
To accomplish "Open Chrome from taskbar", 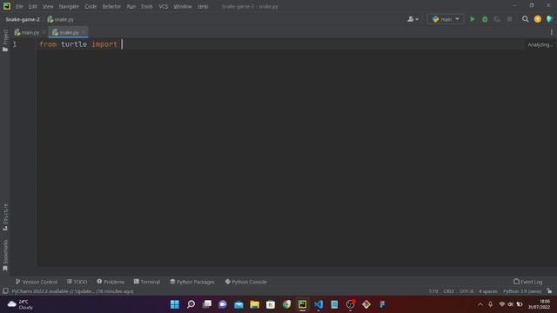I will pyautogui.click(x=286, y=304).
